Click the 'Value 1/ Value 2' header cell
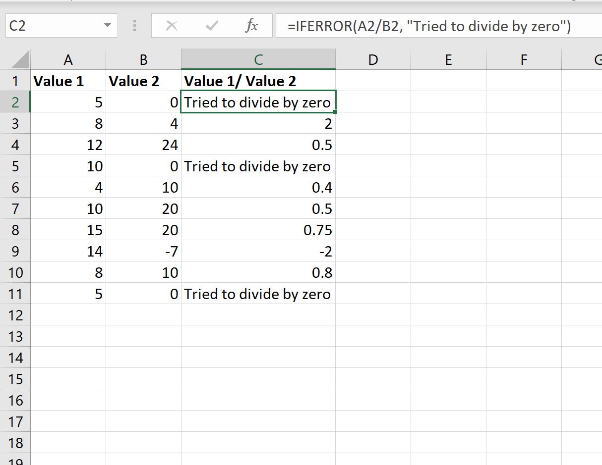 click(258, 81)
